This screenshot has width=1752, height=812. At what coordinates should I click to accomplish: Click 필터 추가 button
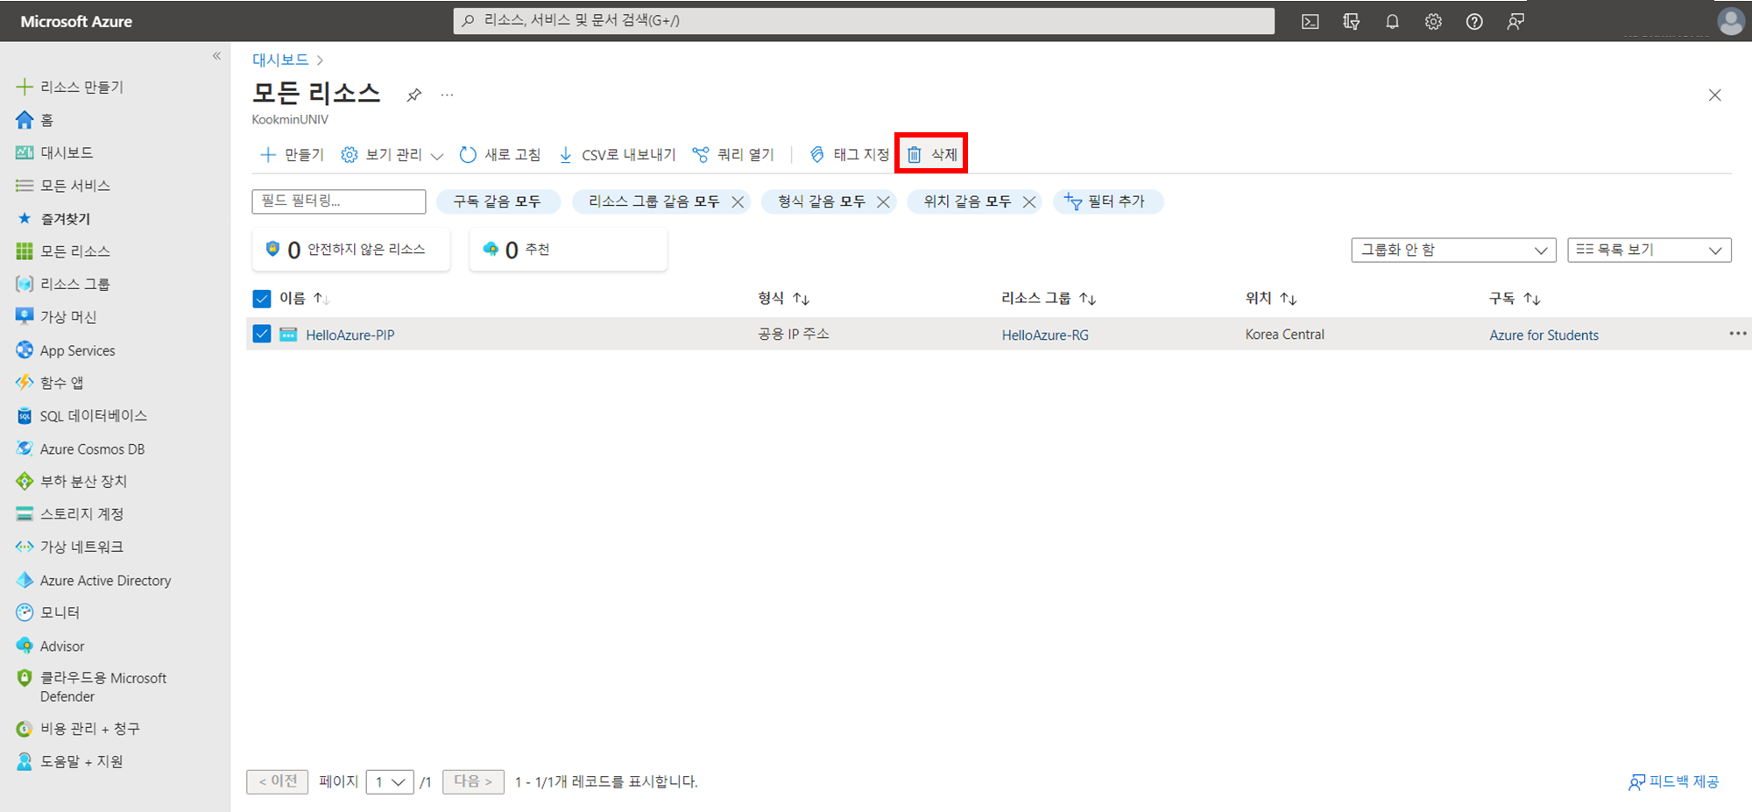(1107, 201)
